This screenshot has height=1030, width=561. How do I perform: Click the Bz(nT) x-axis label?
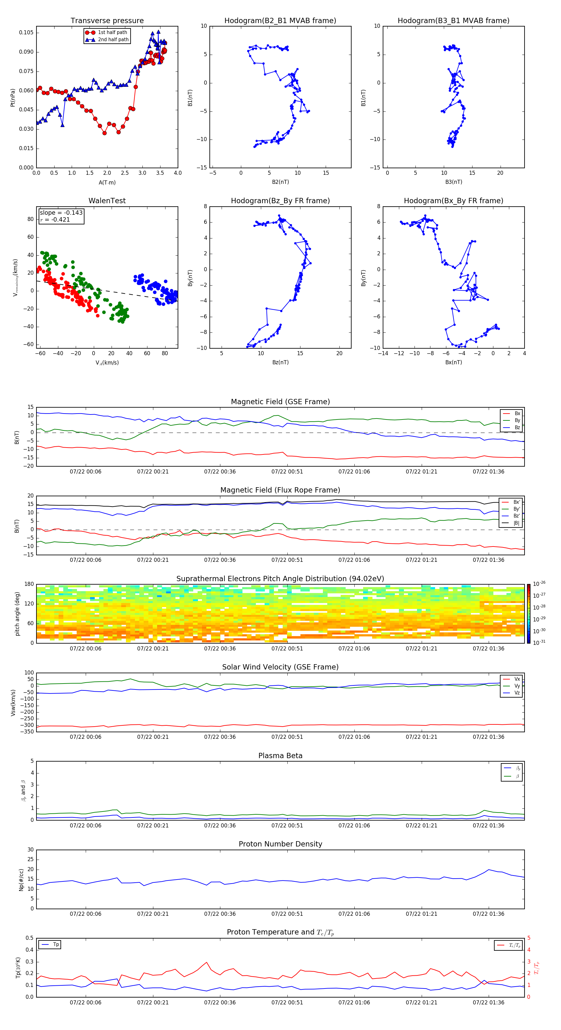280,362
